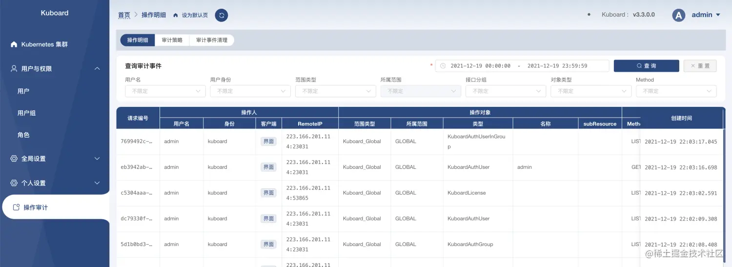The image size is (732, 267).
Task: Click request ID 5d1b0bd3 row cell
Action: [x=138, y=245]
